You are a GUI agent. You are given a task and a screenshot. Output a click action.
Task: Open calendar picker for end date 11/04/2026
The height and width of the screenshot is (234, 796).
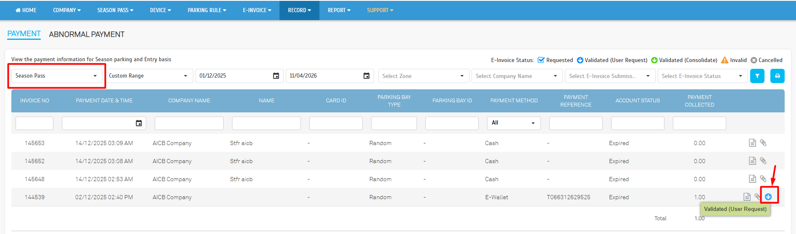click(366, 76)
